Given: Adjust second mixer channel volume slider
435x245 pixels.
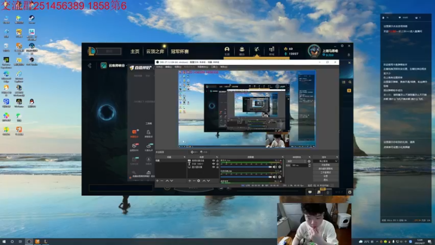Looking at the screenshot, I should (x=246, y=177).
